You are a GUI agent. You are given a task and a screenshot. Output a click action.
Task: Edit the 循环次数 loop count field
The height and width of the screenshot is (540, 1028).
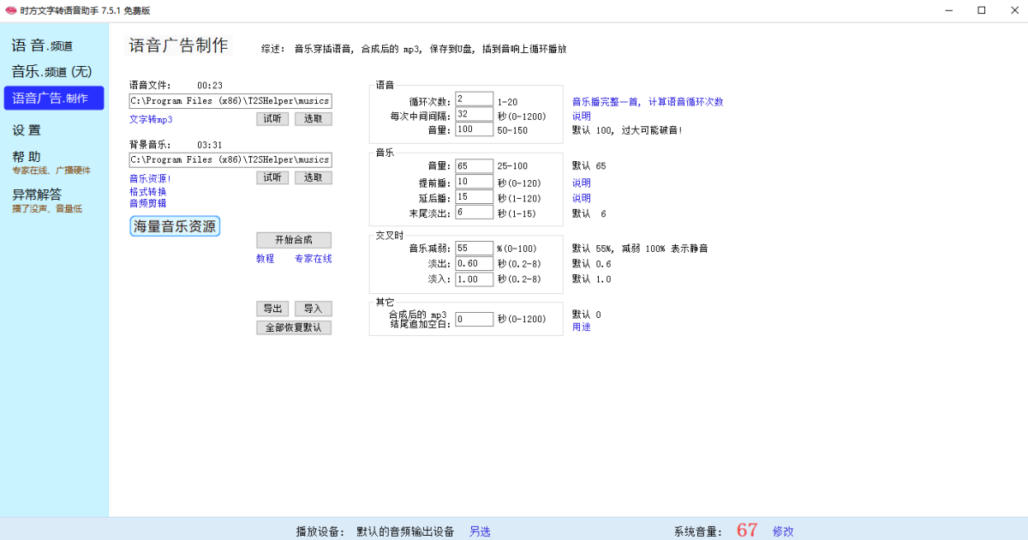[474, 98]
